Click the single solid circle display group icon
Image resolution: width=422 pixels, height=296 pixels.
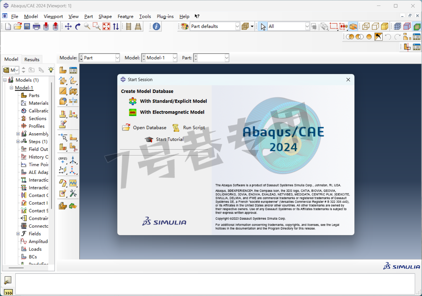point(369,37)
